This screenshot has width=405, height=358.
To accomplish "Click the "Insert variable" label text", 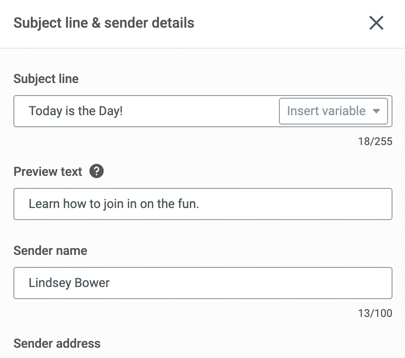I will pos(326,111).
